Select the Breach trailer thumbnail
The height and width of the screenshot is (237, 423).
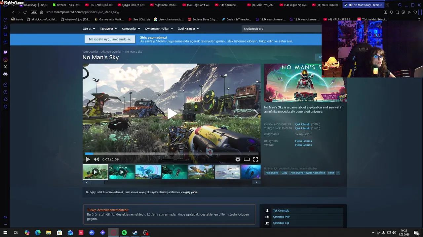[x=122, y=172]
